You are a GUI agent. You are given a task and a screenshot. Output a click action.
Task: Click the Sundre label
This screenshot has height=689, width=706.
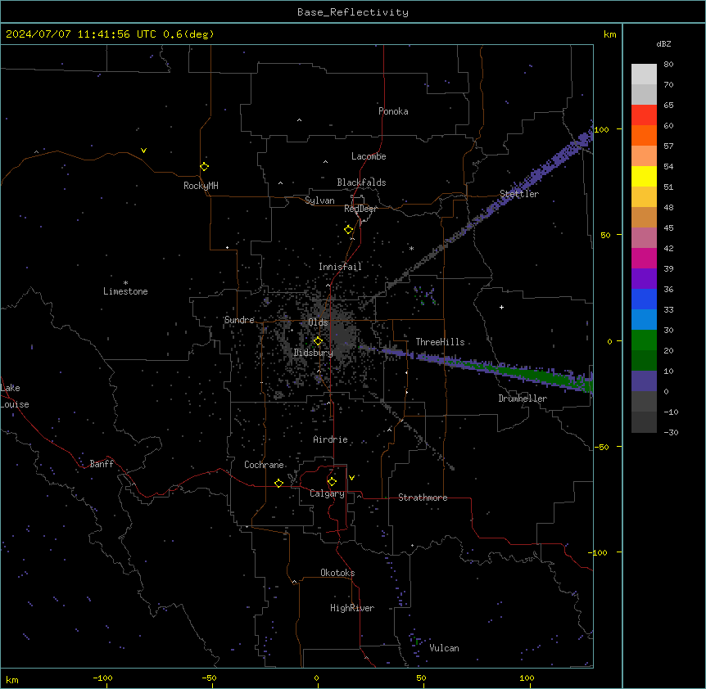pos(239,320)
